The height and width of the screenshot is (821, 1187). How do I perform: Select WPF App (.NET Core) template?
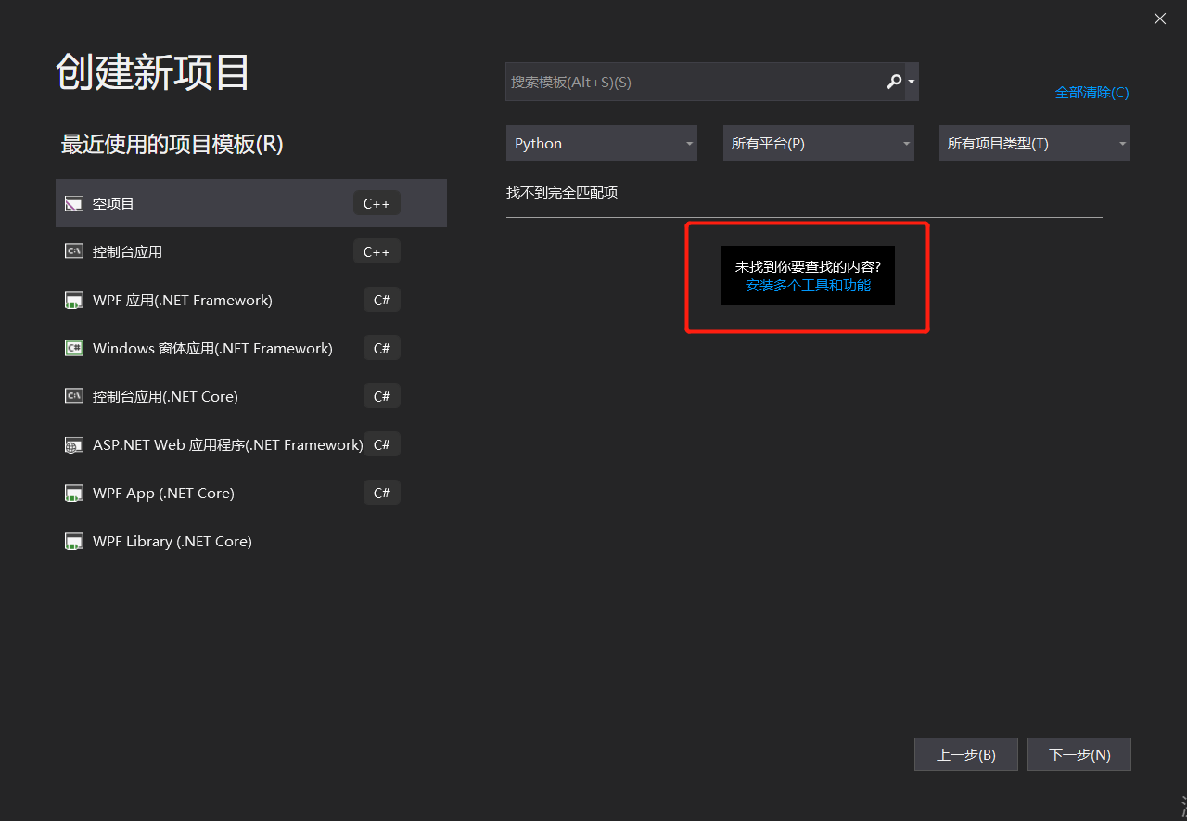251,493
